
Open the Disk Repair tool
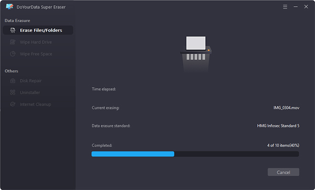(31, 81)
